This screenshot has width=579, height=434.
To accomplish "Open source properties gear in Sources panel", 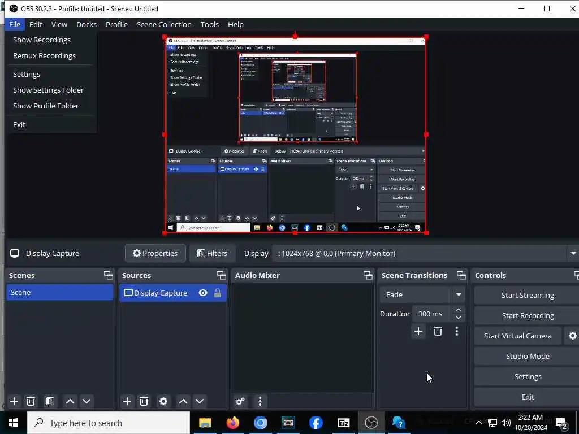I will [163, 401].
